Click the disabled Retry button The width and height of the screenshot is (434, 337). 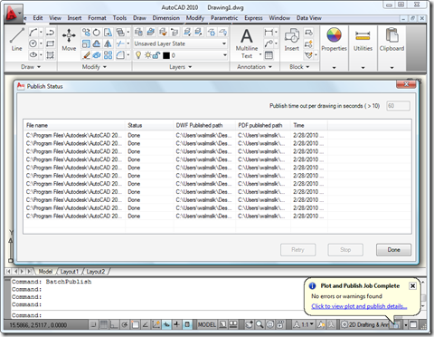297,250
